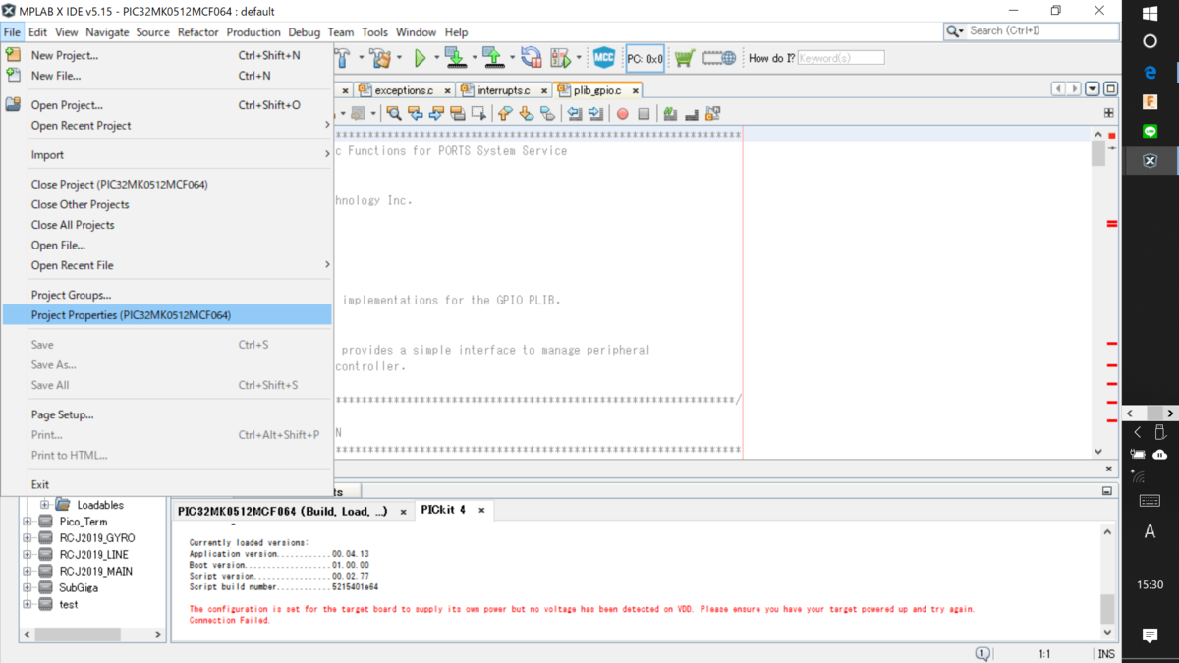The image size is (1179, 663).
Task: Click the Debug Main Project icon
Action: (561, 58)
